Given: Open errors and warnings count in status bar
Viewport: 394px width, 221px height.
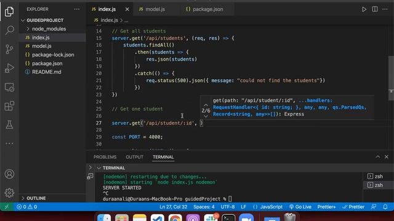Looking at the screenshot, I should coord(26,207).
